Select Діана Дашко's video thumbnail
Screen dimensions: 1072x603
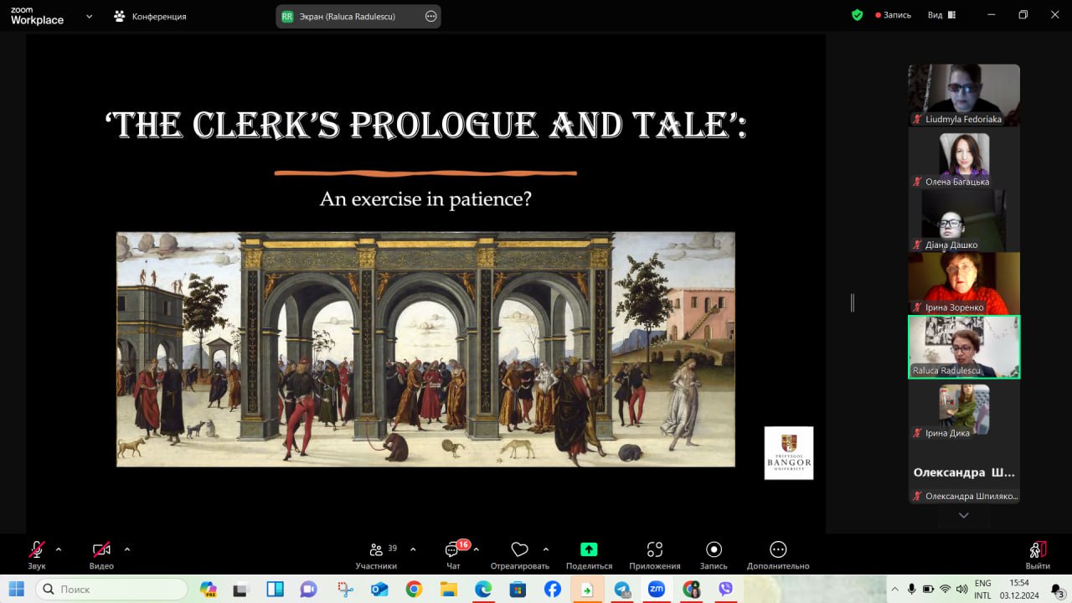coord(964,220)
